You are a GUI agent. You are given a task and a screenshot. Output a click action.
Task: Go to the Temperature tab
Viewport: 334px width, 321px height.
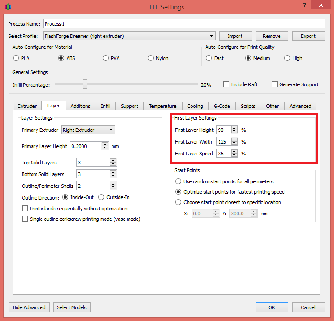163,106
